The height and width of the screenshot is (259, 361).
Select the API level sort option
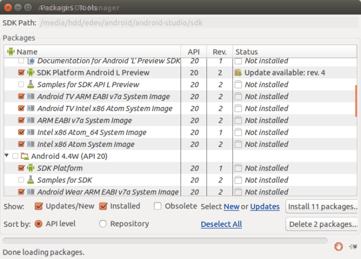pyautogui.click(x=38, y=224)
